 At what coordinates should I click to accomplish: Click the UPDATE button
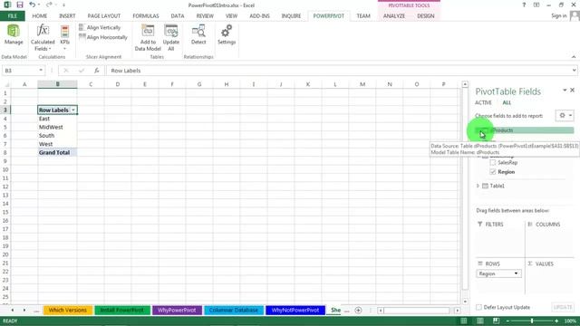tap(563, 307)
